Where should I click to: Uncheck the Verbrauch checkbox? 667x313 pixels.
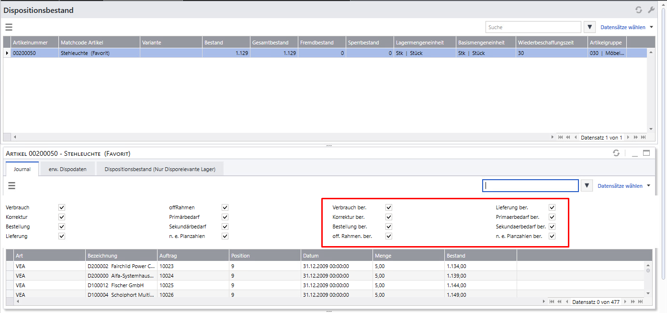tap(61, 207)
